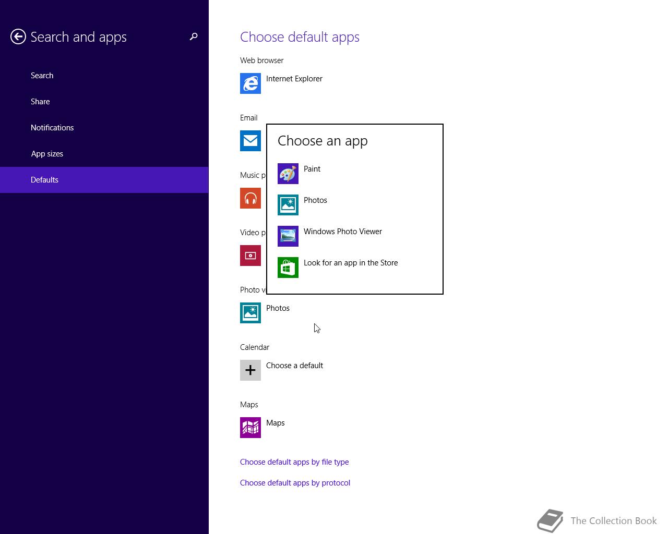Click the current Photos default label
Image resolution: width=668 pixels, height=534 pixels.
pos(278,308)
